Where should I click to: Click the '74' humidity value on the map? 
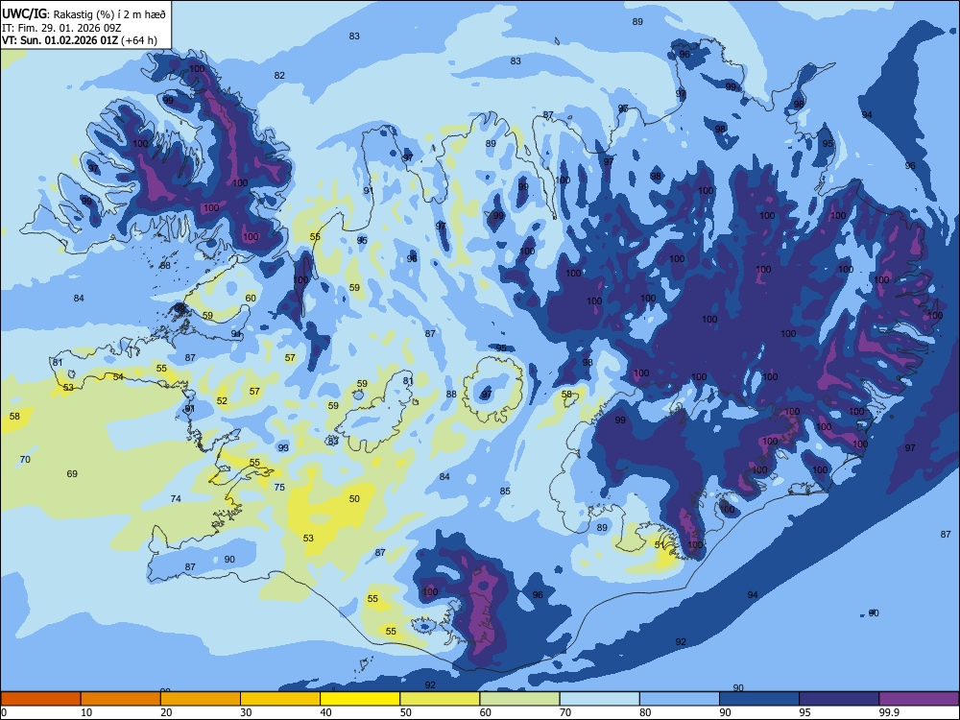pos(176,498)
